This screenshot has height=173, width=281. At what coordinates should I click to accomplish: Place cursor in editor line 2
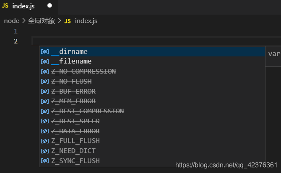(x=156, y=41)
